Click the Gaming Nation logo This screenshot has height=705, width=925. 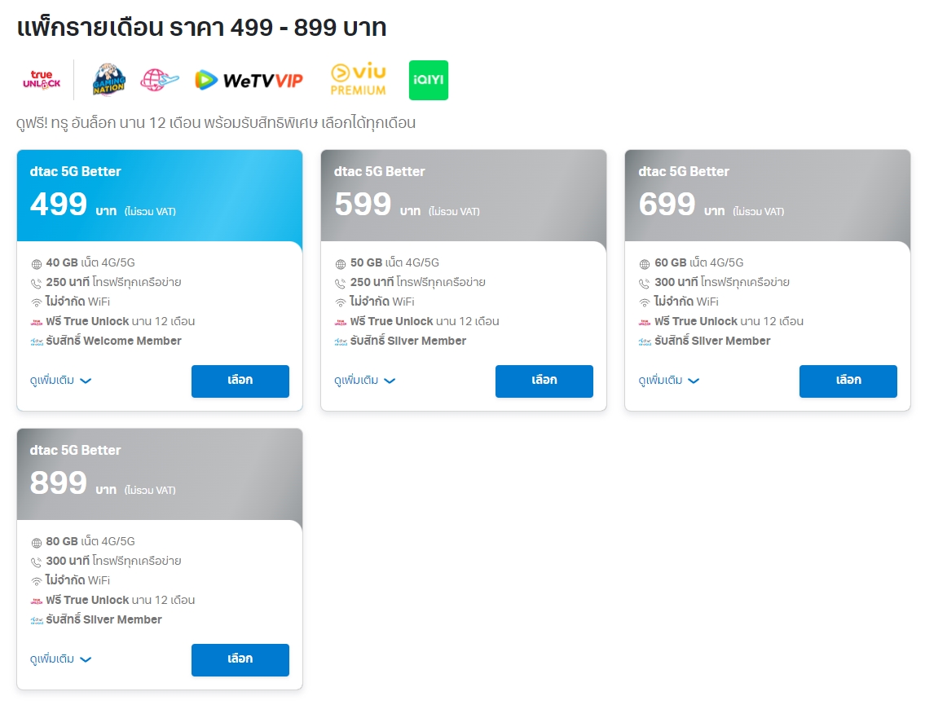(108, 80)
